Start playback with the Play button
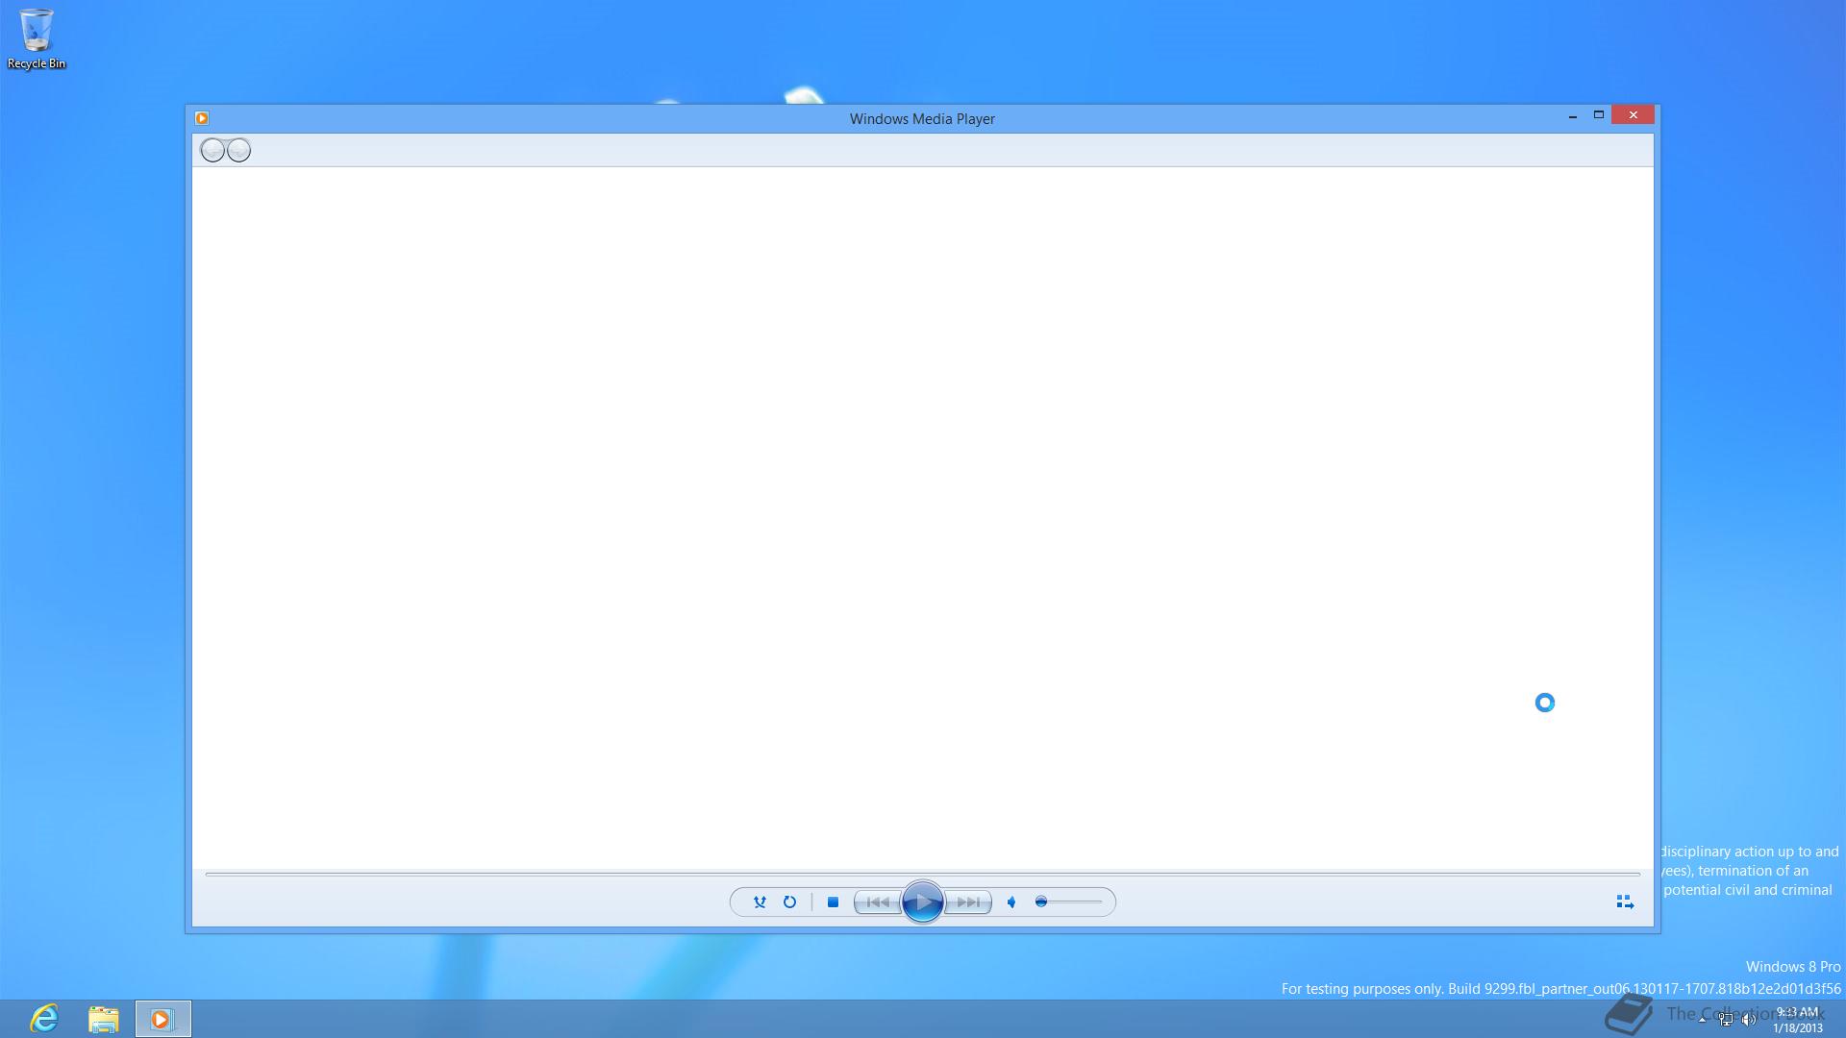This screenshot has height=1038, width=1846. 923,902
